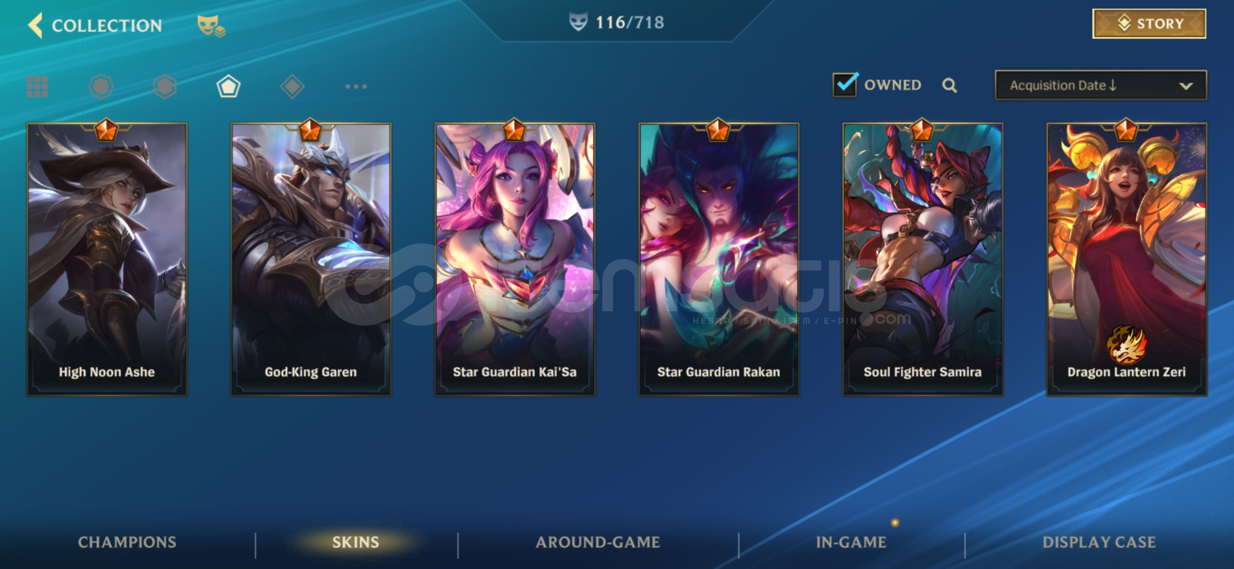Filter by second hexagon rarity icon

165,86
